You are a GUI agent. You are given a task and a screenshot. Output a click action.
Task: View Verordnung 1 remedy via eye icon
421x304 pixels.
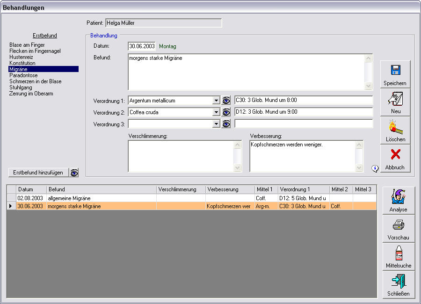226,100
